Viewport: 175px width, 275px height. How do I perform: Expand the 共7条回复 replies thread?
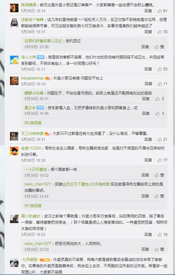(33, 206)
